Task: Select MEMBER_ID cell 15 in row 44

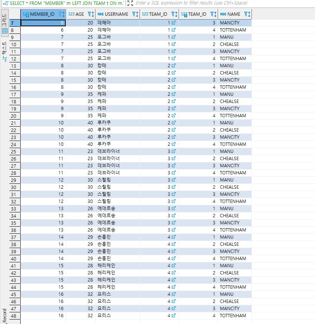Action: click(43, 287)
